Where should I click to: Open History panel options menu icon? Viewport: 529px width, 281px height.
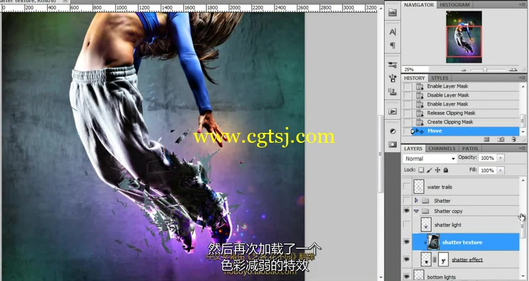click(x=522, y=78)
